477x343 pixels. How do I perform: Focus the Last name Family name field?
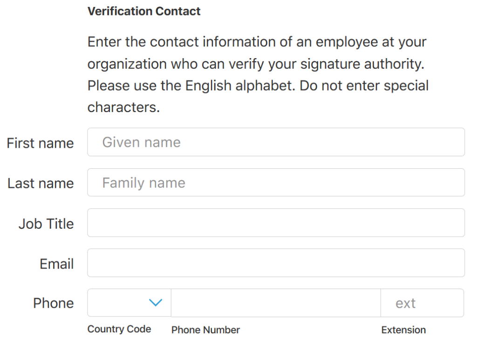pyautogui.click(x=276, y=183)
